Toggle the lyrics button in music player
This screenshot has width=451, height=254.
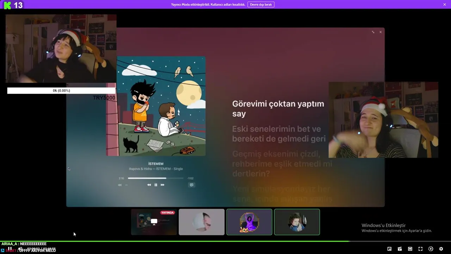[x=192, y=185]
